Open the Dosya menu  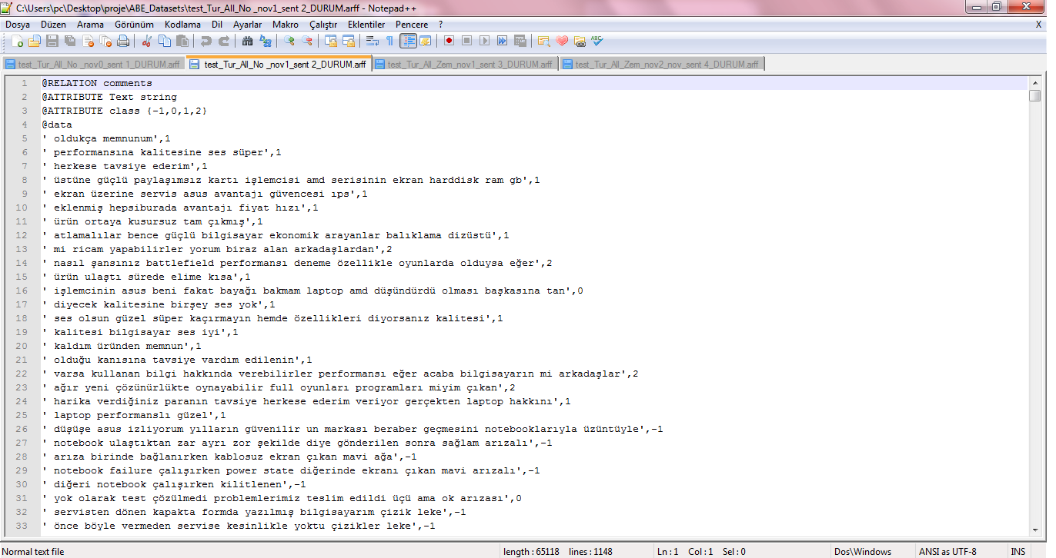[18, 25]
